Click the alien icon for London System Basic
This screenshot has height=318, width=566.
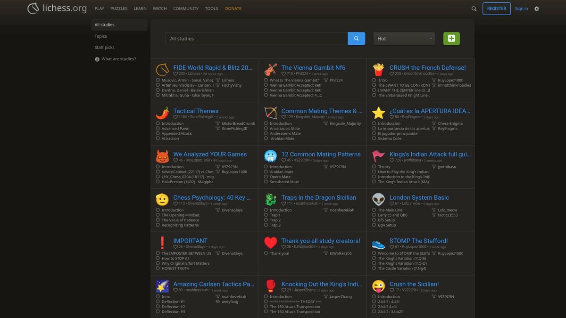[x=378, y=200]
